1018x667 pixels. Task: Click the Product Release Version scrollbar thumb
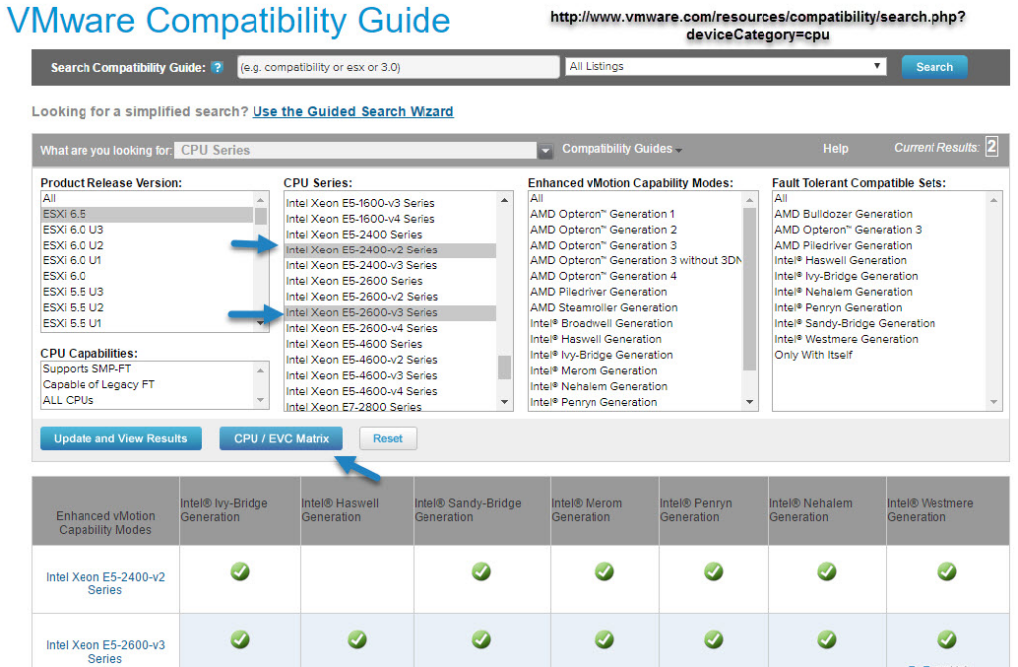[261, 216]
